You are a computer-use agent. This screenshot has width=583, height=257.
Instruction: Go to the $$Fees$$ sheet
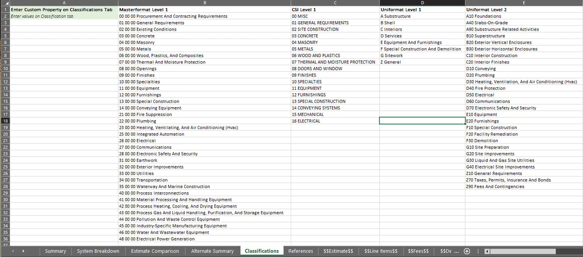click(418, 251)
